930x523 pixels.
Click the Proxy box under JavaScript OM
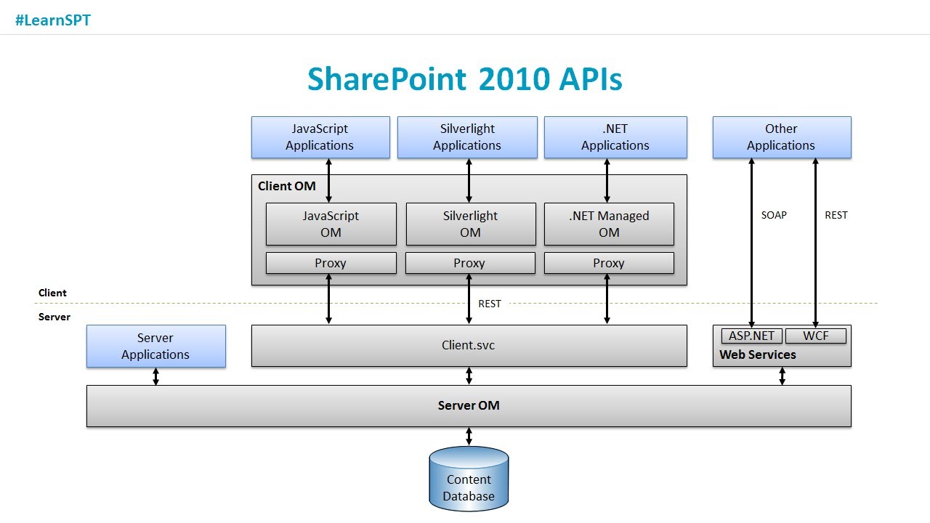click(331, 263)
